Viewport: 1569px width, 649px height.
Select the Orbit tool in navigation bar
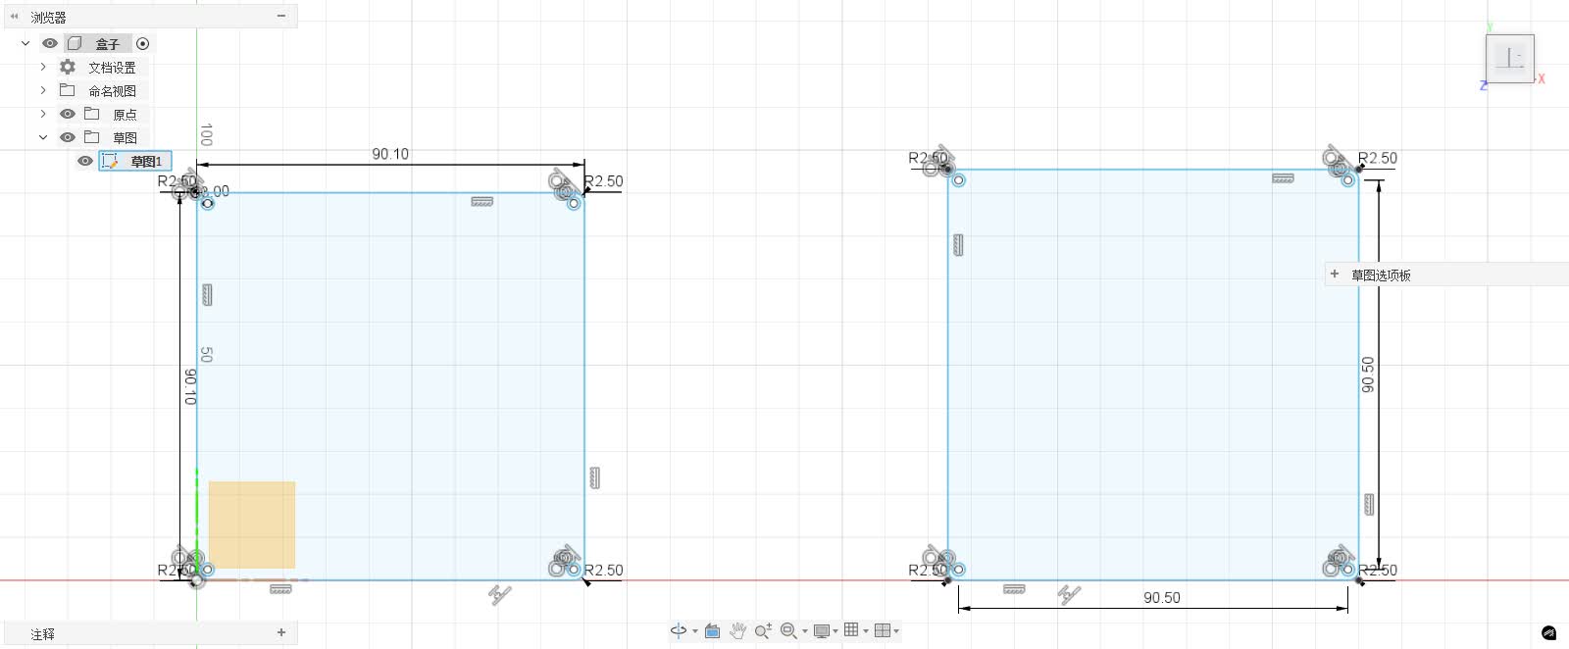(x=679, y=630)
